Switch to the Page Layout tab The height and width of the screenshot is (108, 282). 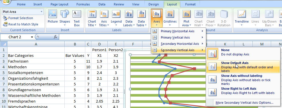click(x=59, y=4)
